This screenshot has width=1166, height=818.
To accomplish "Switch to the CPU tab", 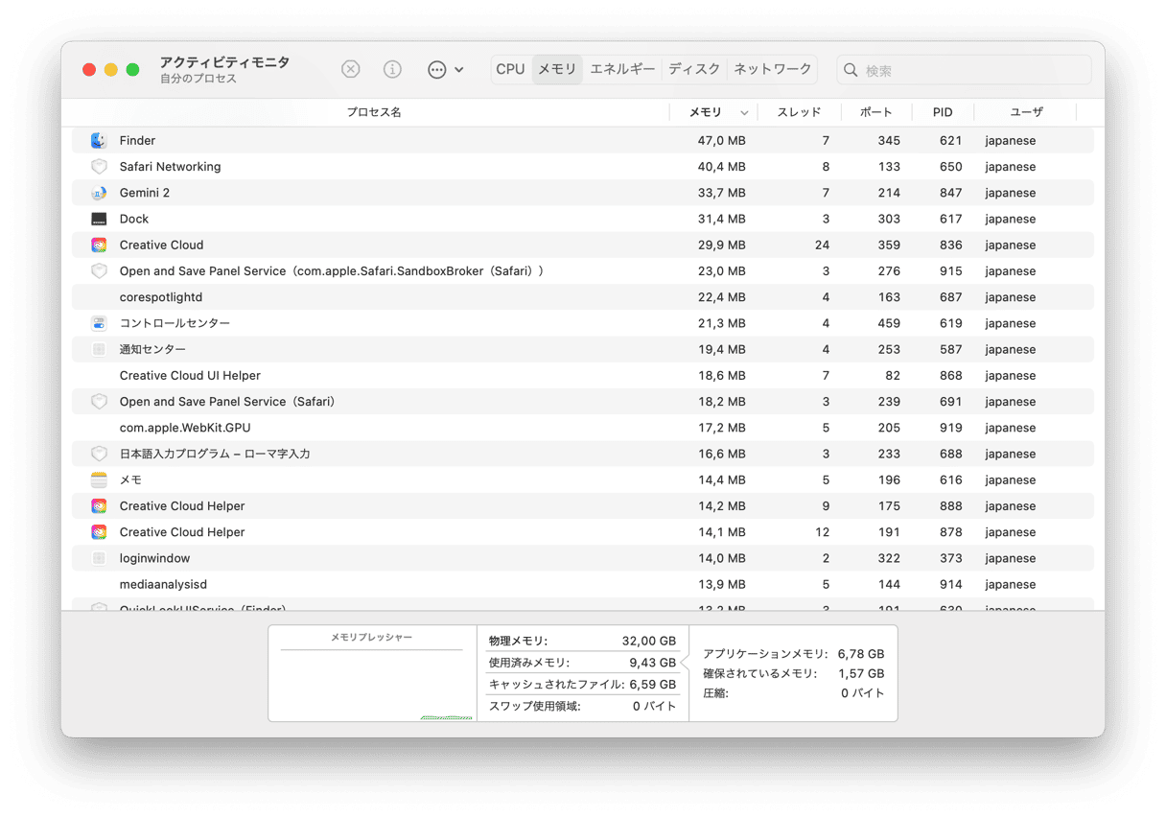I will 510,69.
